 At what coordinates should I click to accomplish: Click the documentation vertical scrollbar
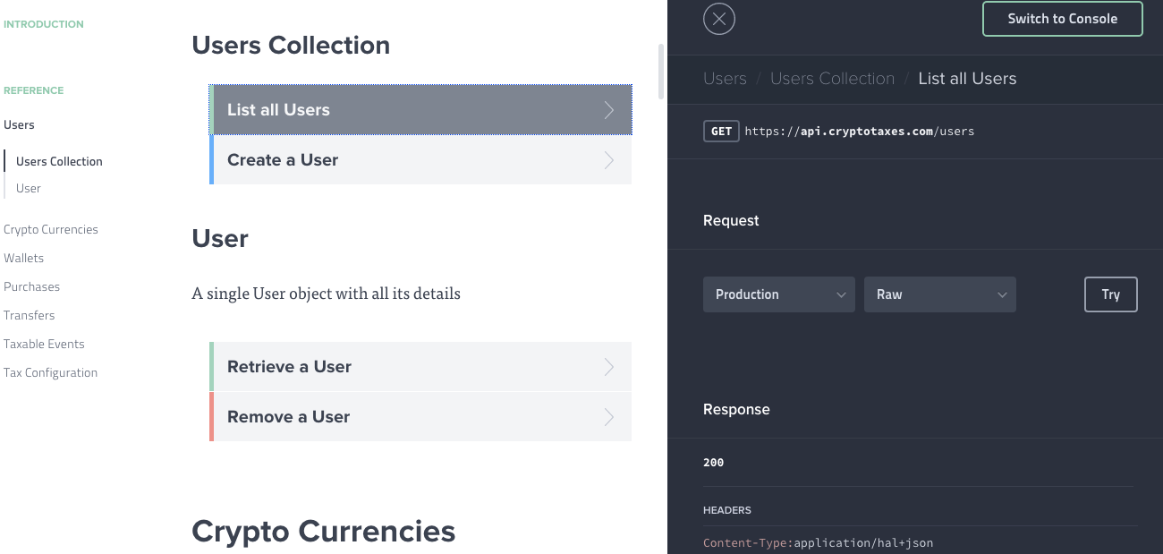[661, 72]
